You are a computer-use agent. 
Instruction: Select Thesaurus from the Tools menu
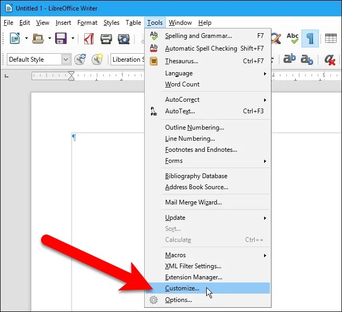[208, 61]
